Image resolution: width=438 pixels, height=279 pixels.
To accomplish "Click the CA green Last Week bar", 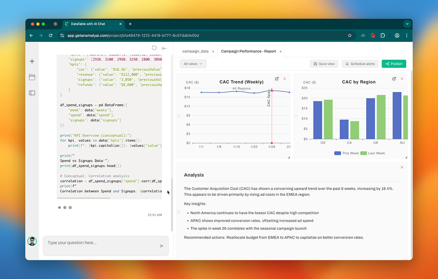I will click(x=355, y=130).
